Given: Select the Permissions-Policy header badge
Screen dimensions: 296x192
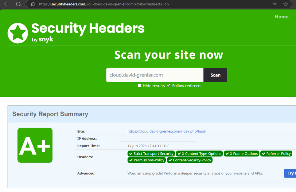Looking at the screenshot, I should [x=147, y=160].
